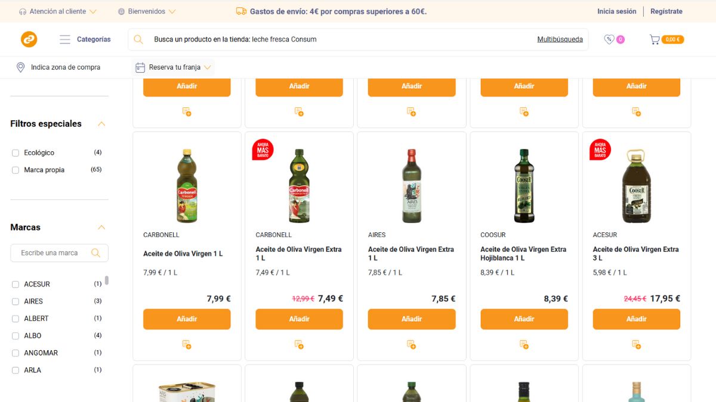Add Carbonell Virgen oil to a list
The height and width of the screenshot is (402, 716).
point(186,344)
